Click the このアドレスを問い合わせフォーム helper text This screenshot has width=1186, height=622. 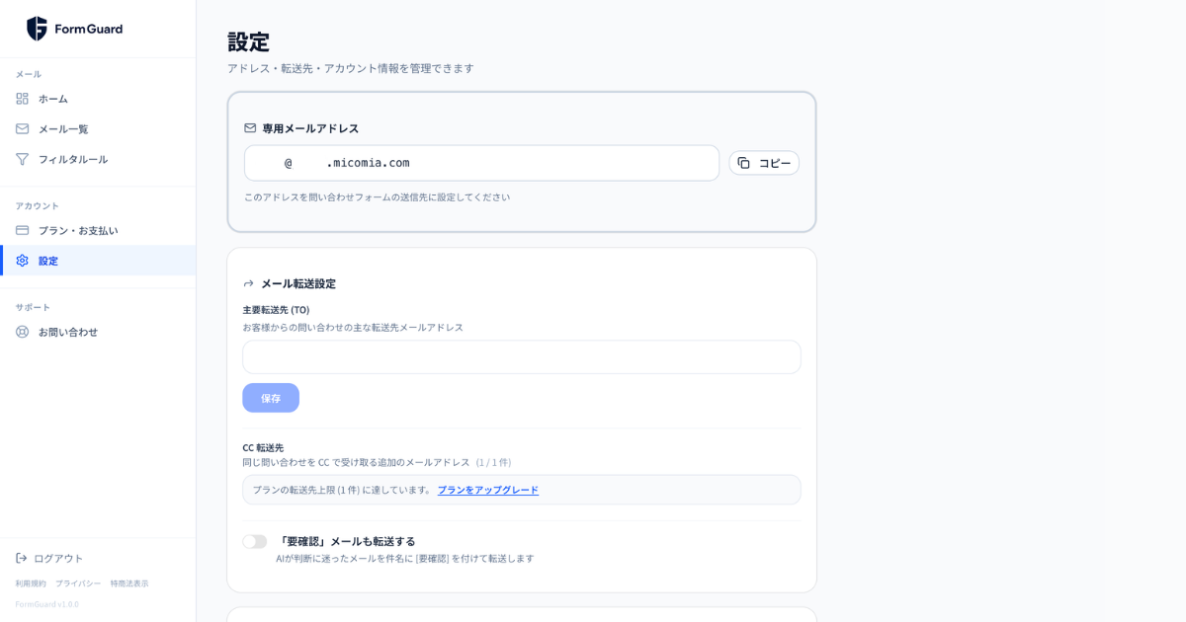pyautogui.click(x=378, y=197)
